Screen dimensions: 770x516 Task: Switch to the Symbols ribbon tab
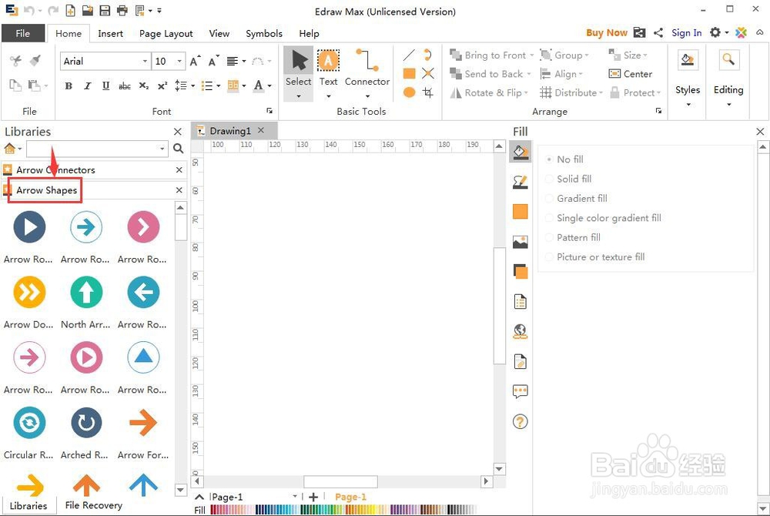point(264,33)
